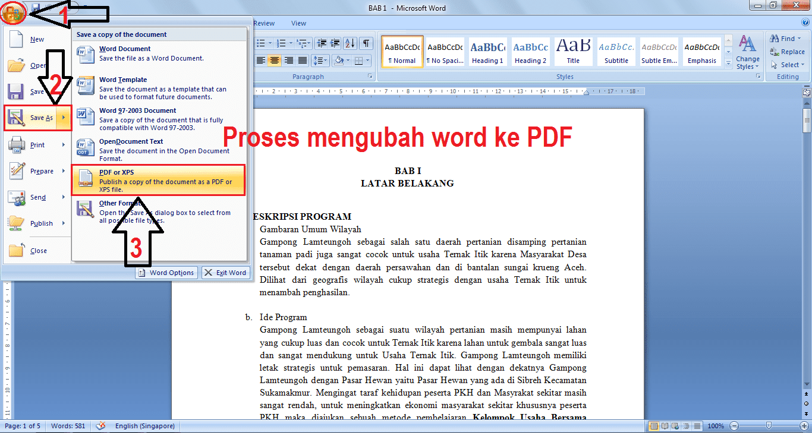Click the zoom in plus icon
The height and width of the screenshot is (433, 812).
pyautogui.click(x=803, y=426)
